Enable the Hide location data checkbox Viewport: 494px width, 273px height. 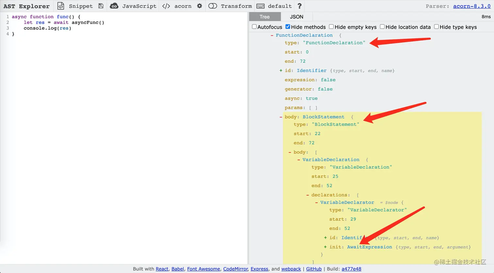[x=382, y=27]
